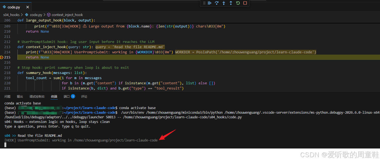Continue debugging with the Continue button
This screenshot has height=161, width=380.
coord(210,3)
